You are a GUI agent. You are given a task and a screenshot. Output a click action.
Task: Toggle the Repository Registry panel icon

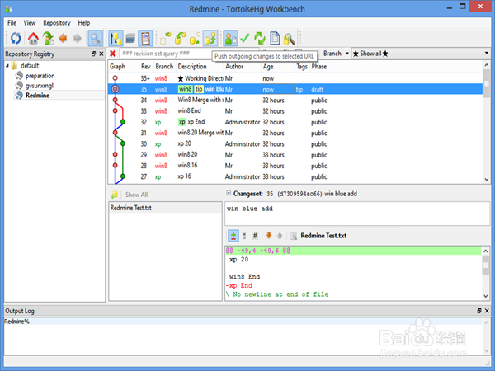115,39
